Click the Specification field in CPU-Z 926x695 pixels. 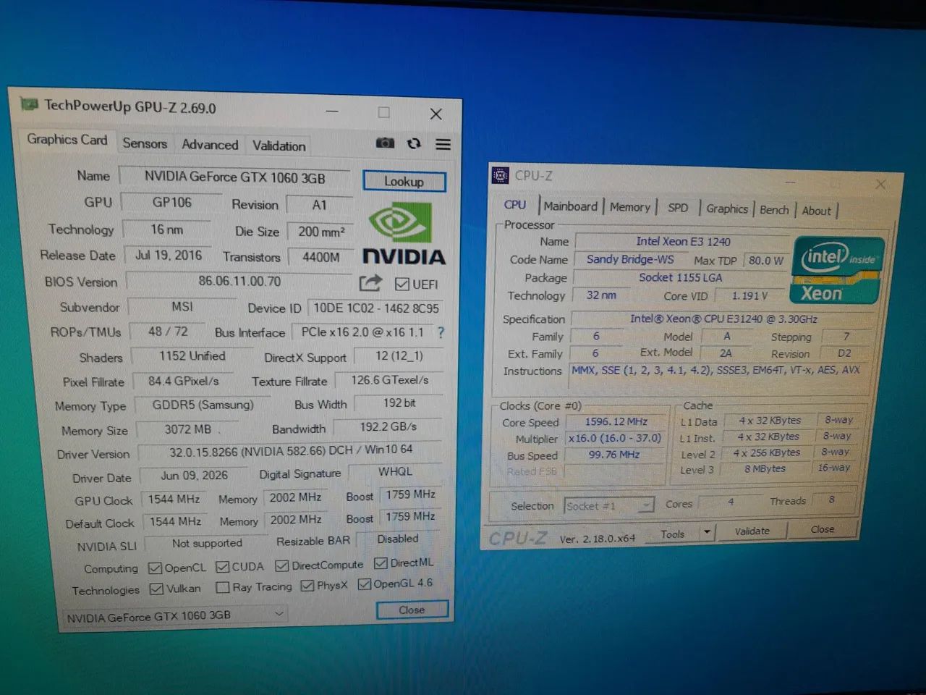tap(723, 319)
